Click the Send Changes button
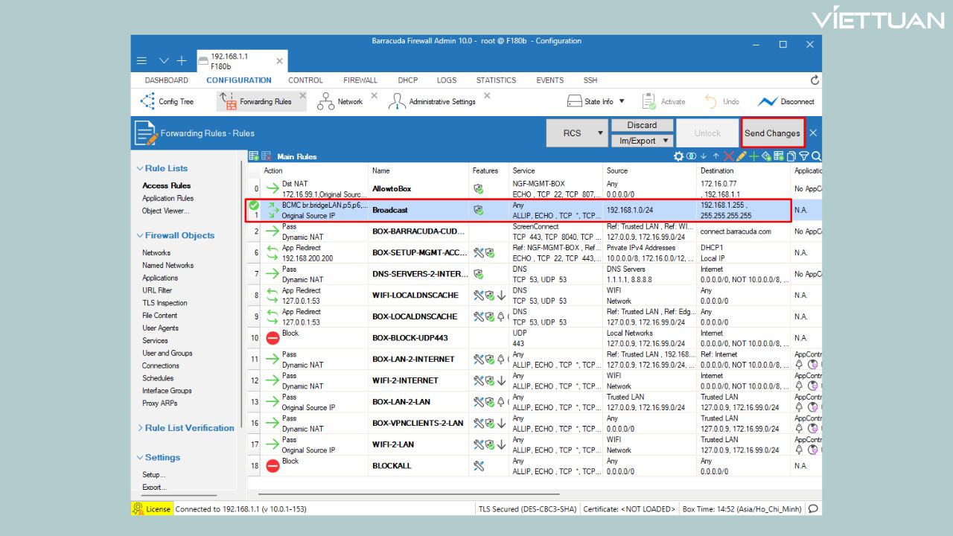Image resolution: width=953 pixels, height=536 pixels. pos(772,133)
